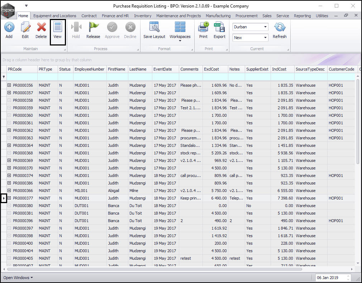362x283 pixels.
Task: Sort by the CustomerCode column header
Action: pyautogui.click(x=342, y=69)
